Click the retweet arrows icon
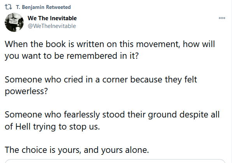This screenshot has height=163, width=232. coord(8,7)
